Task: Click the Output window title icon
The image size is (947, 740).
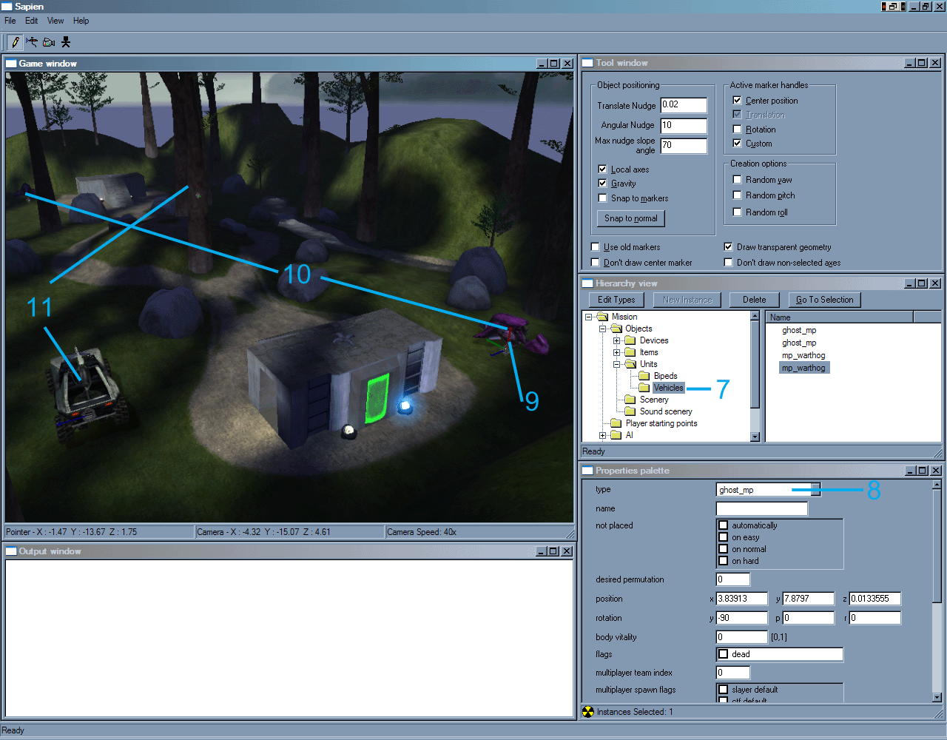Action: coord(11,551)
